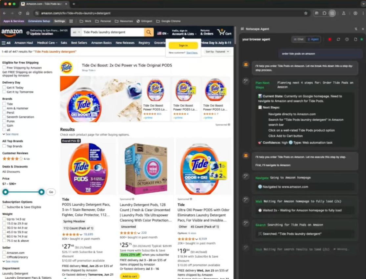Open the Account & Lists dropdown

pyautogui.click(x=184, y=32)
